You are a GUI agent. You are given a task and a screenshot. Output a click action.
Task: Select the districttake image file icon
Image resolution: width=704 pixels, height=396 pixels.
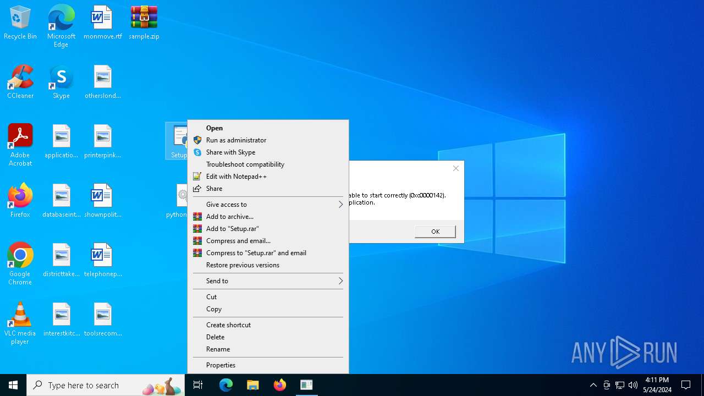pyautogui.click(x=61, y=261)
